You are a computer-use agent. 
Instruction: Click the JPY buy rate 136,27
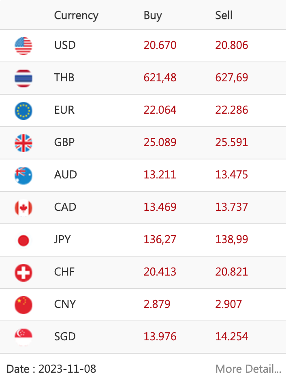(x=160, y=240)
